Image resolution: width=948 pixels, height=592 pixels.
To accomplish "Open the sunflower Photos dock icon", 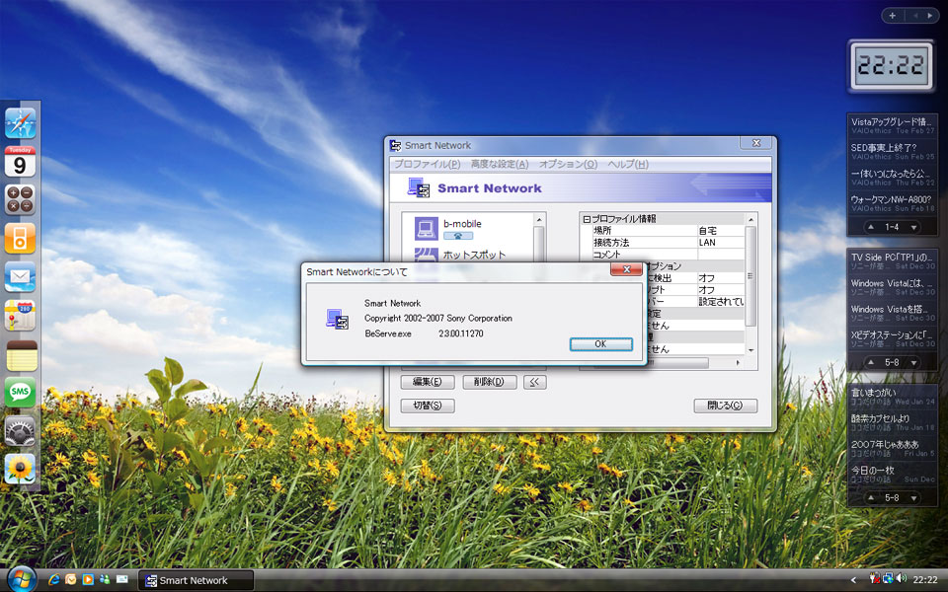I will coord(20,469).
